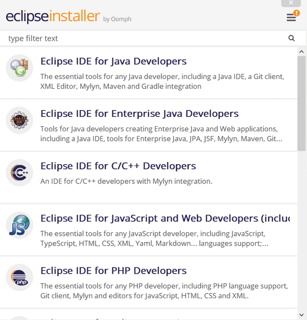Click the Java EE IDE gear icon
The height and width of the screenshot is (320, 307).
[x=19, y=120]
